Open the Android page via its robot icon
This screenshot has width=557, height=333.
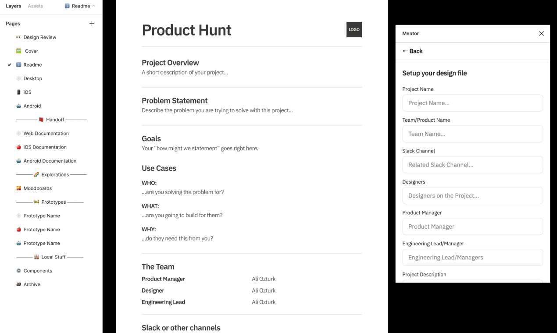18,106
